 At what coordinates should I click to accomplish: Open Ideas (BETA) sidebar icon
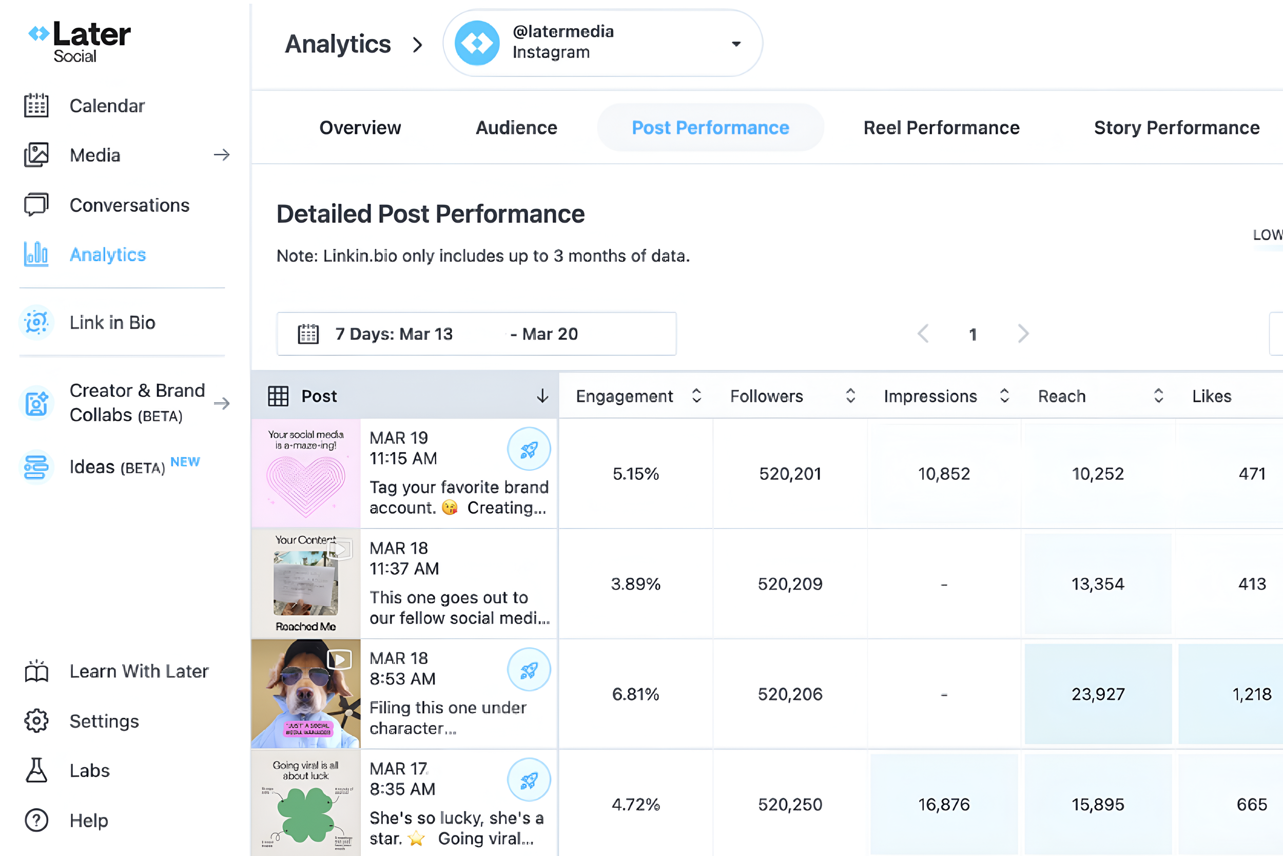[36, 468]
